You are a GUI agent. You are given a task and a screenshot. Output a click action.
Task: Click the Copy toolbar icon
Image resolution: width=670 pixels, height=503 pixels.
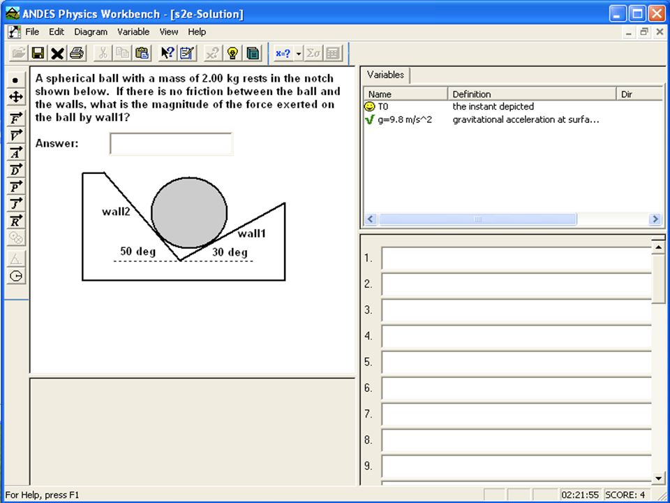tap(122, 53)
